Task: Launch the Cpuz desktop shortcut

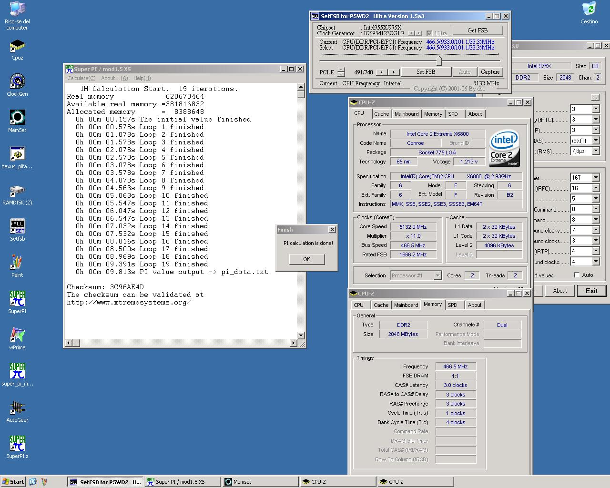Action: pos(17,50)
